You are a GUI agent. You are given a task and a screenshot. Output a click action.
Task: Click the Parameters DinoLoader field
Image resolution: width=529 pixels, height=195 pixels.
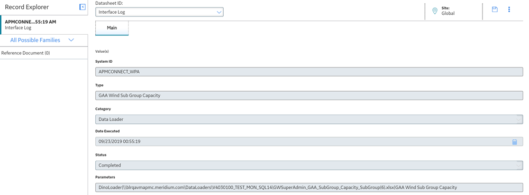point(309,187)
